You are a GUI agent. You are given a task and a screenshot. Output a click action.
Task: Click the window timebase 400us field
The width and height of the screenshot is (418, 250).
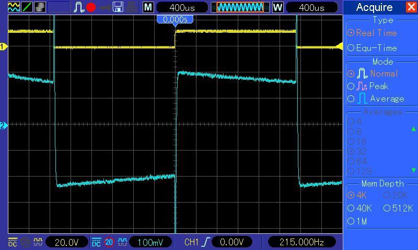pyautogui.click(x=311, y=7)
